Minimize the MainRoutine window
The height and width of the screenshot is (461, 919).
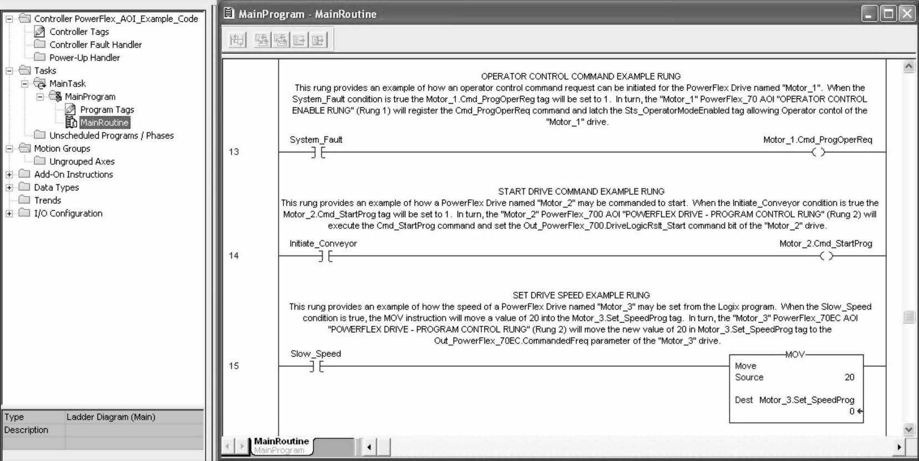click(x=870, y=14)
